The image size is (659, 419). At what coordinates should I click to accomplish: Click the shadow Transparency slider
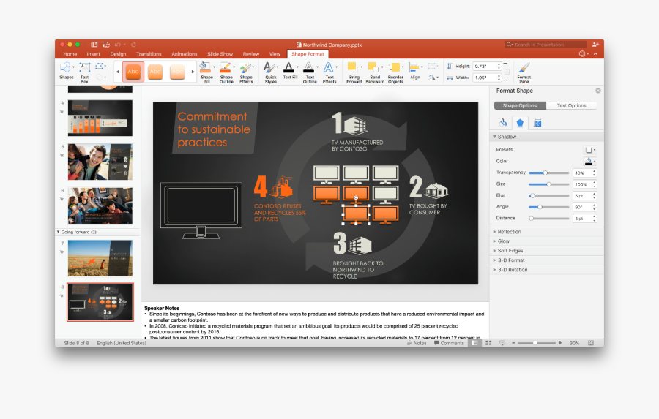coord(549,173)
